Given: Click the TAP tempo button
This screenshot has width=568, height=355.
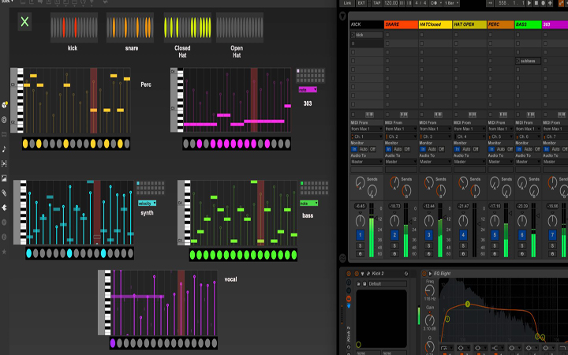Looking at the screenshot, I should pyautogui.click(x=377, y=3).
